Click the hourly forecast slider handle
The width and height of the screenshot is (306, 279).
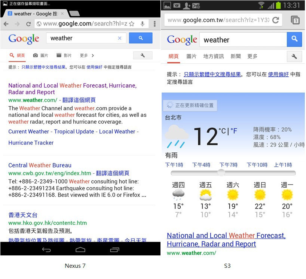(221, 173)
